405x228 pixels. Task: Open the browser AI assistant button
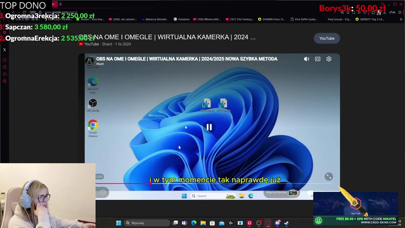pos(392,12)
